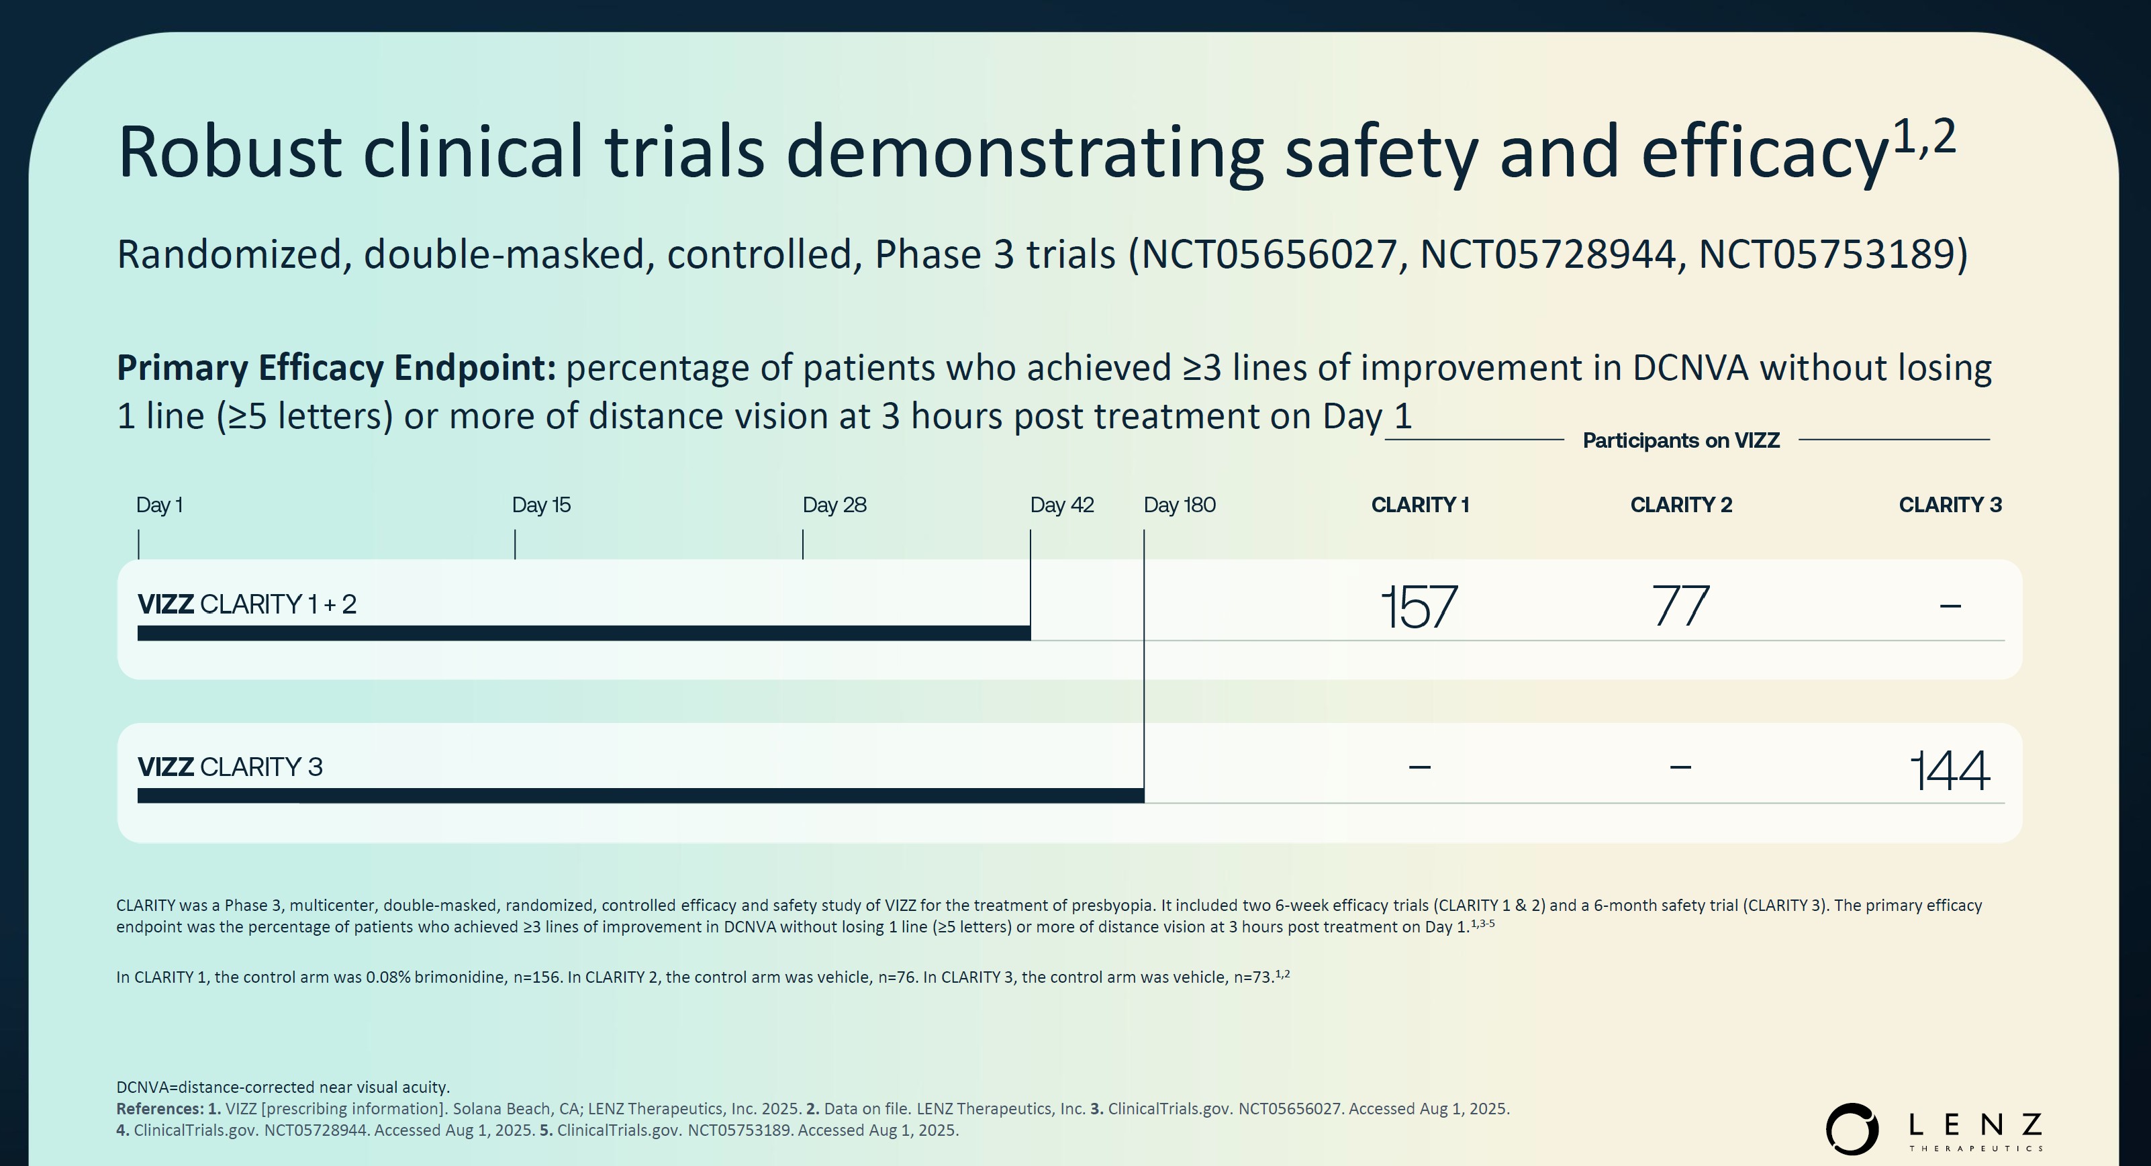This screenshot has height=1166, width=2151.
Task: Click the Day 28 timeline label
Action: pyautogui.click(x=834, y=505)
